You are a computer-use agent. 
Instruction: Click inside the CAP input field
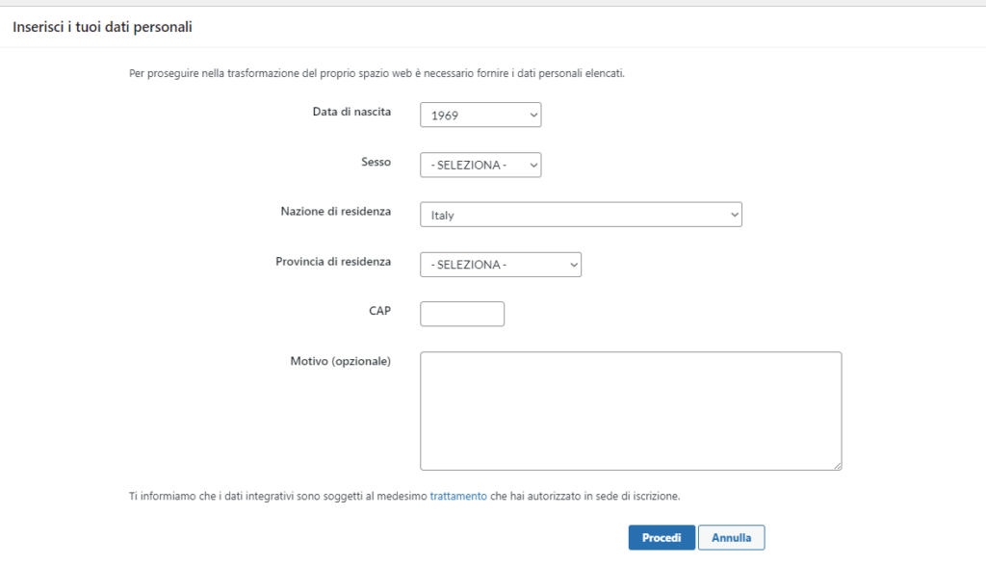coord(461,313)
